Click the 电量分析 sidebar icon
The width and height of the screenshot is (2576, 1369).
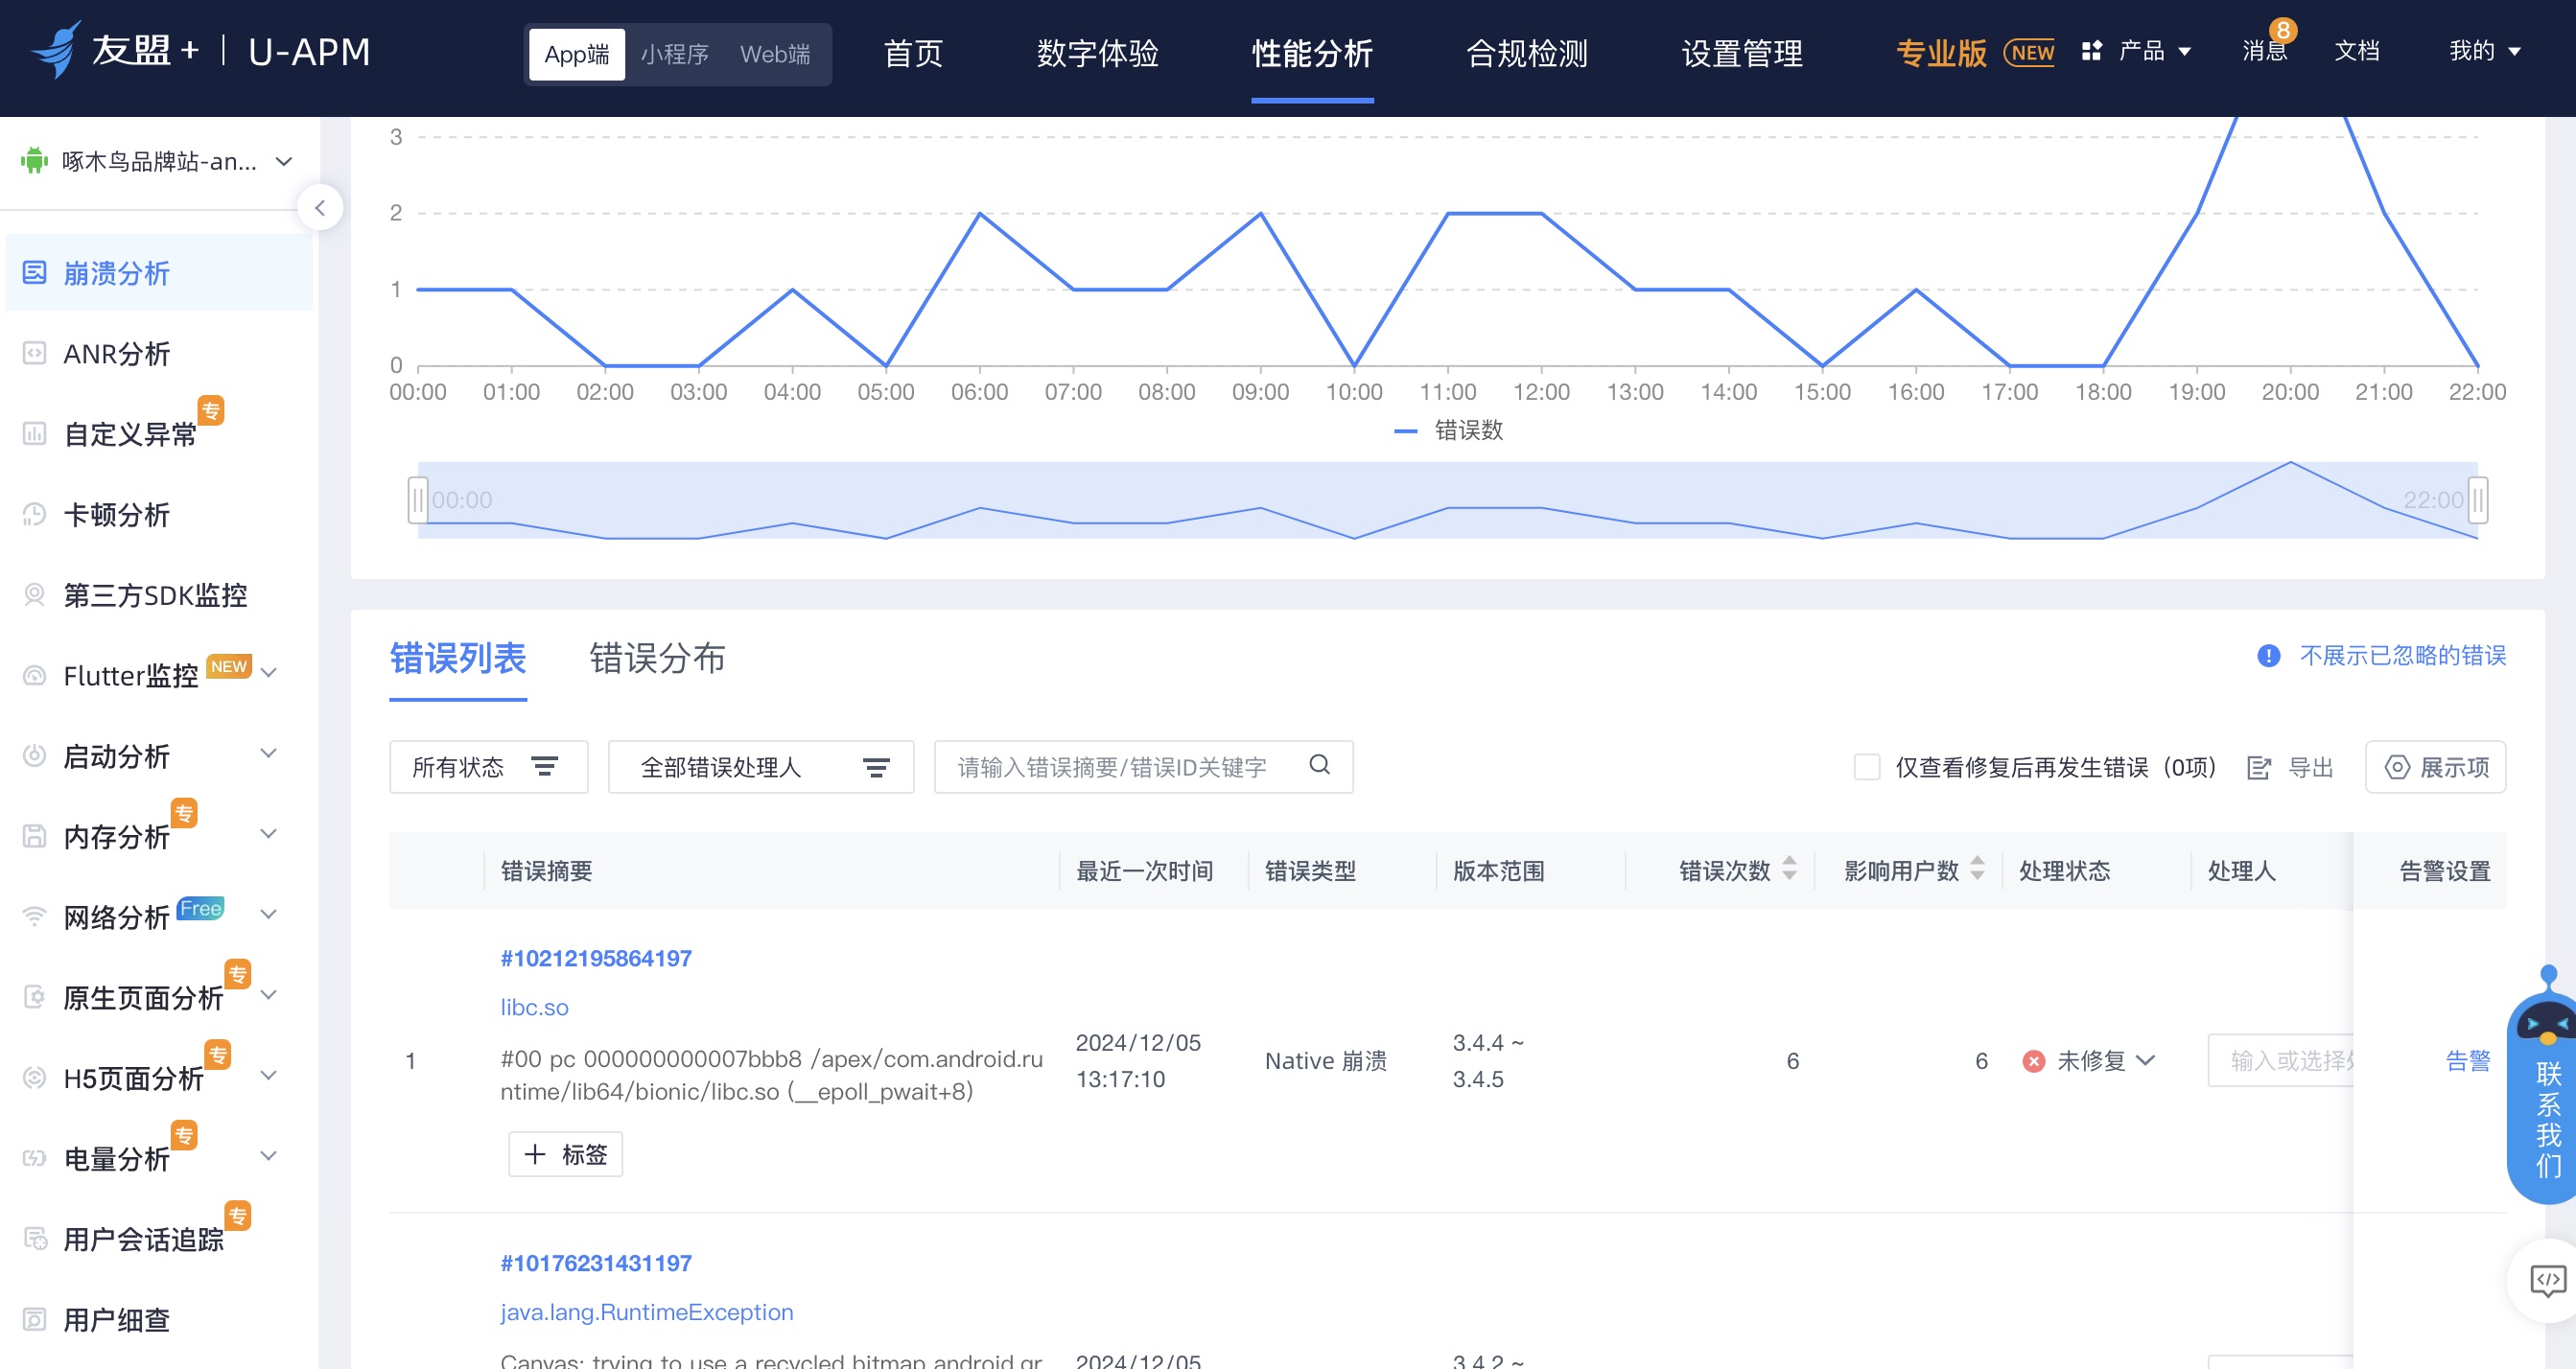(34, 1158)
